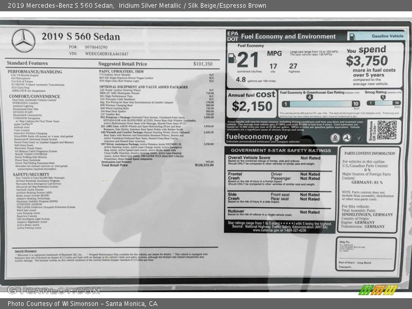Click the 'Annual fuel cost' label

point(251,95)
